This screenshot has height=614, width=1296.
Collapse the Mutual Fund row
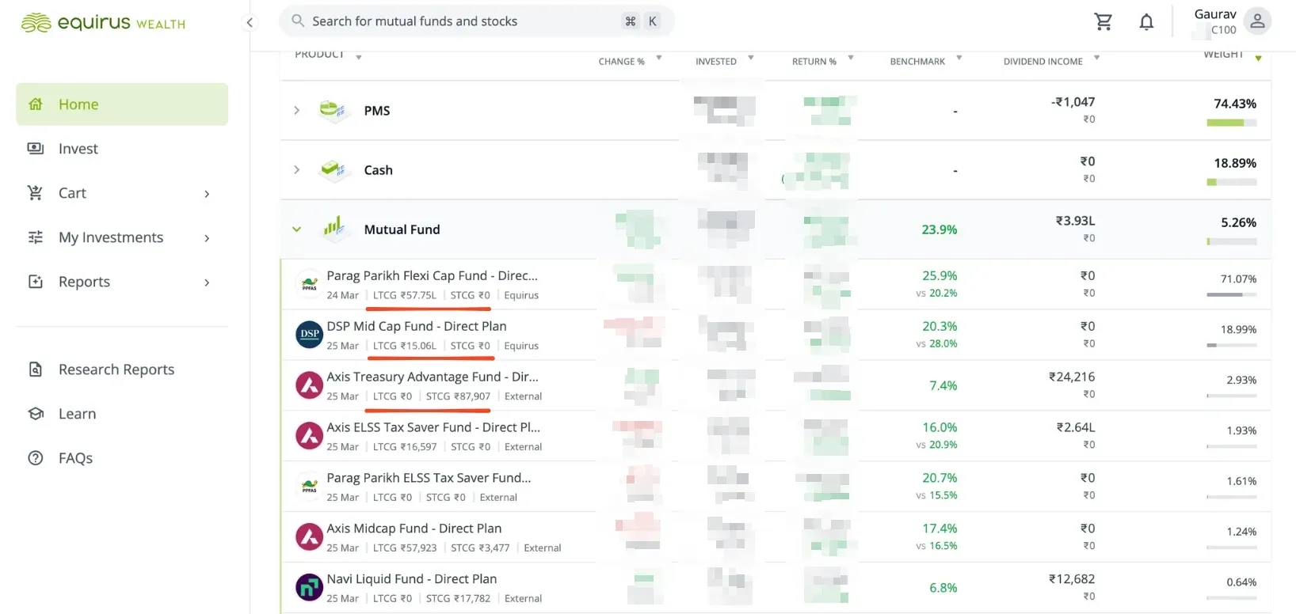(296, 229)
